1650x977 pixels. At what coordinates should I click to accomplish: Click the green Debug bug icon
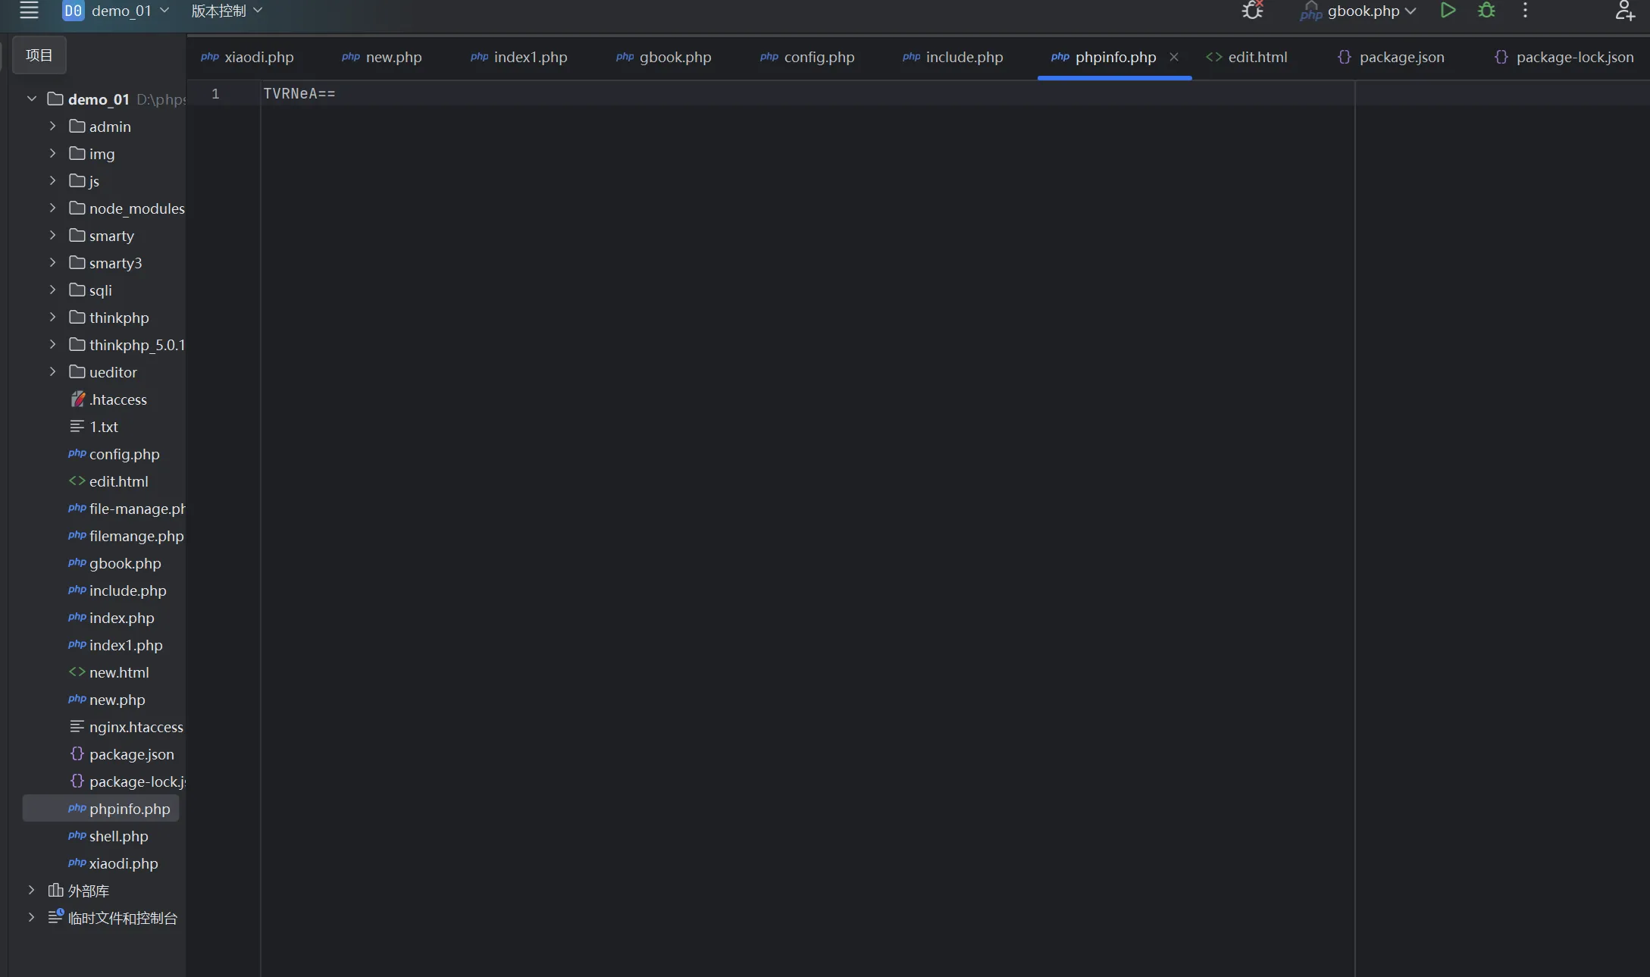pyautogui.click(x=1486, y=11)
